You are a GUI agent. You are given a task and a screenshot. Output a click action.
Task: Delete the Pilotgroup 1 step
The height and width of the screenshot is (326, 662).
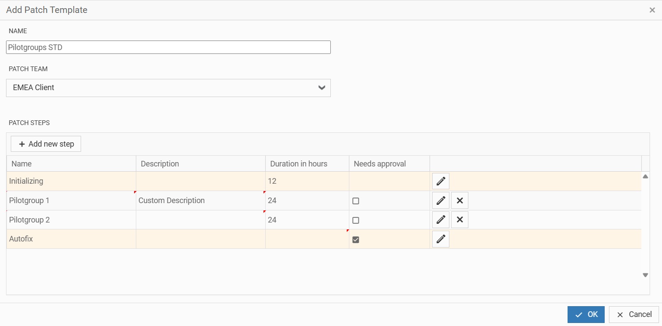[x=460, y=201]
